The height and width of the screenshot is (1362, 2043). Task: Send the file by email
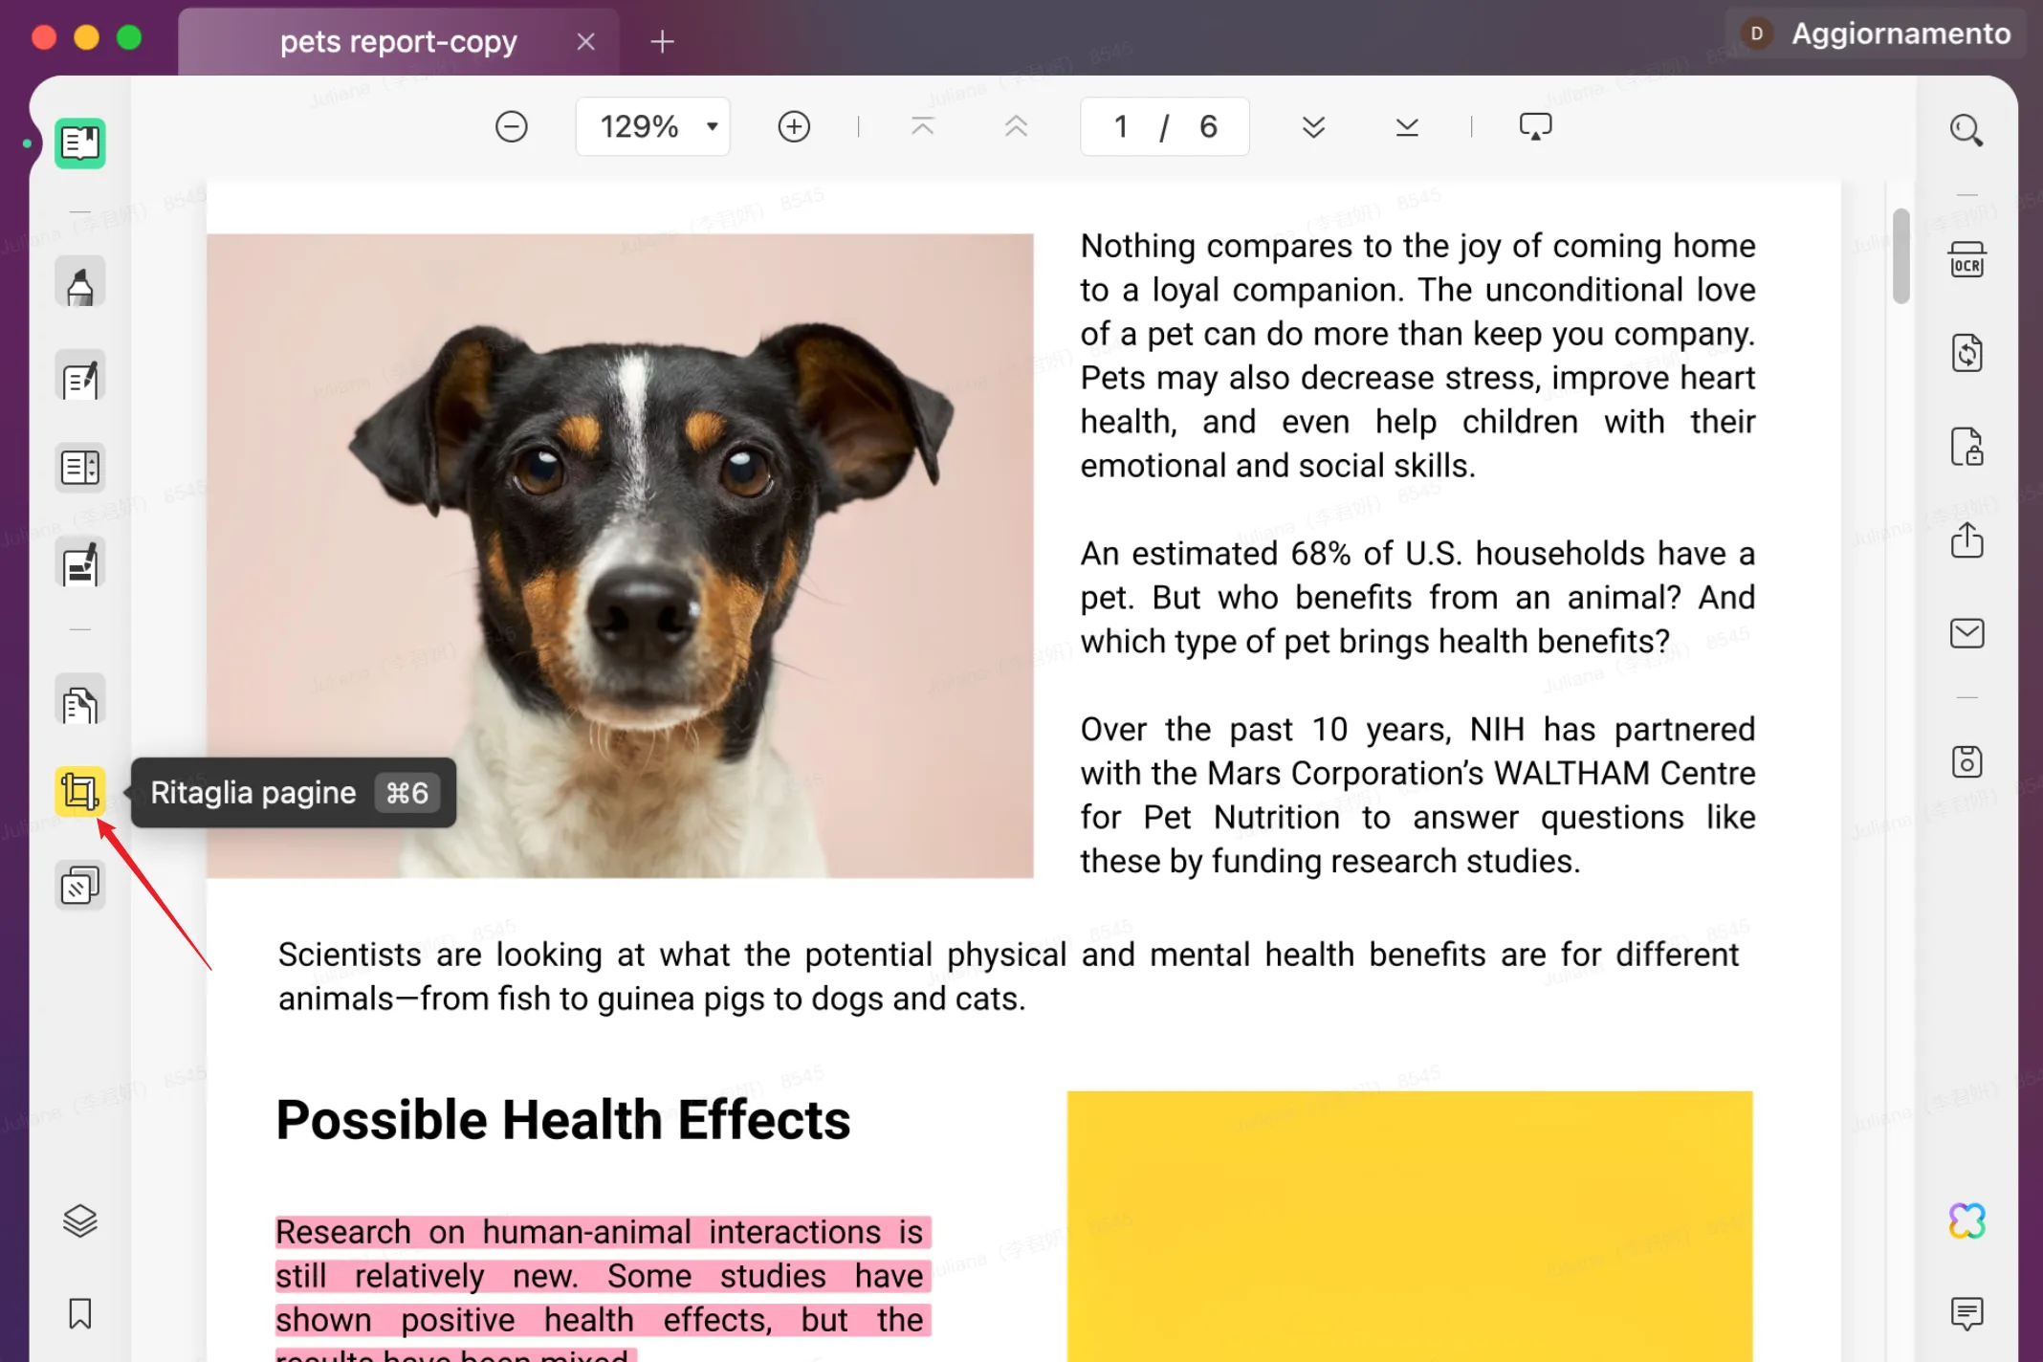[1967, 633]
